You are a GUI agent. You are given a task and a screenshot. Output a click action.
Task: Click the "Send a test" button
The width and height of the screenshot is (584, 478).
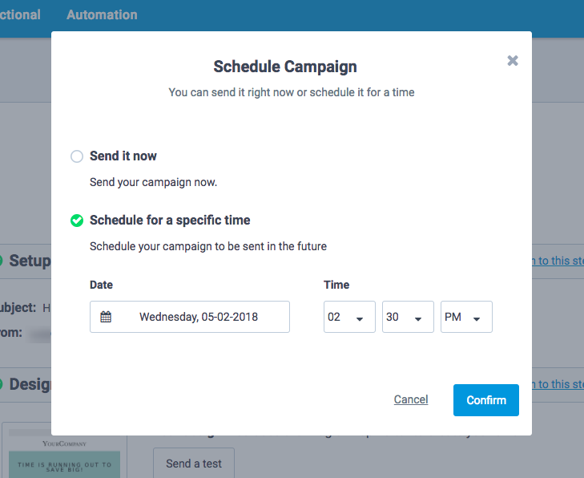(x=193, y=464)
